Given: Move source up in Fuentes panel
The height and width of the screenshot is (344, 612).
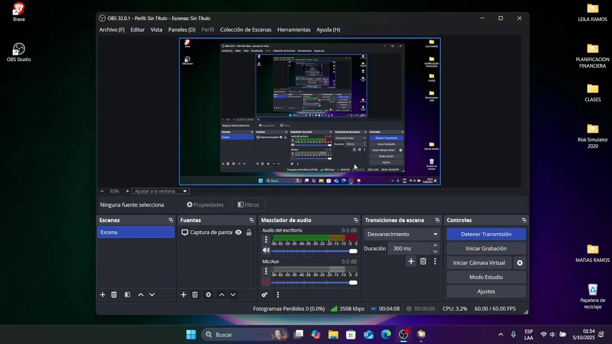Looking at the screenshot, I should tap(222, 295).
